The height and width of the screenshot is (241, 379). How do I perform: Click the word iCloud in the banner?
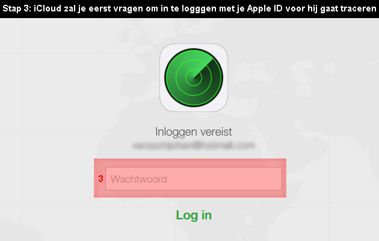coord(48,8)
